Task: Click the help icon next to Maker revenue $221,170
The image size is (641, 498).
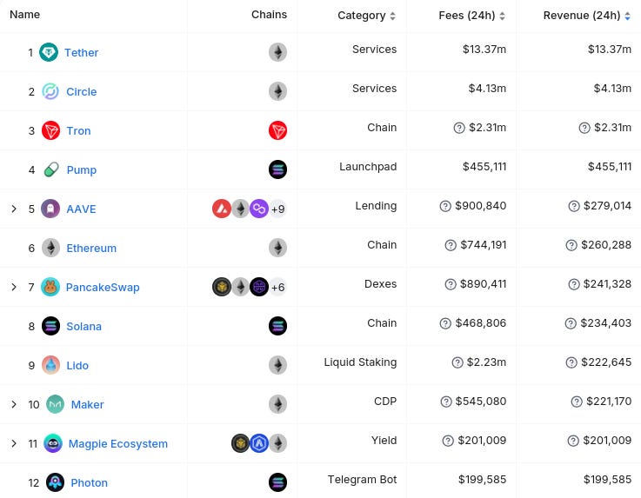Action: 577,402
